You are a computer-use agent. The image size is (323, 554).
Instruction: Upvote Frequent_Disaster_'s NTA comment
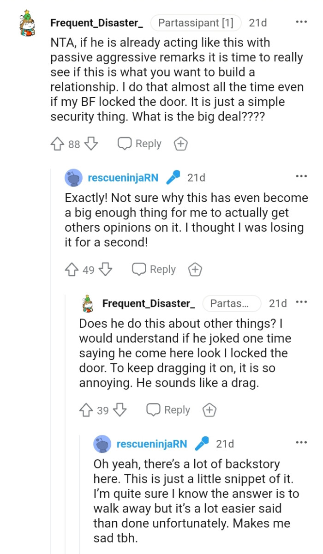(57, 144)
